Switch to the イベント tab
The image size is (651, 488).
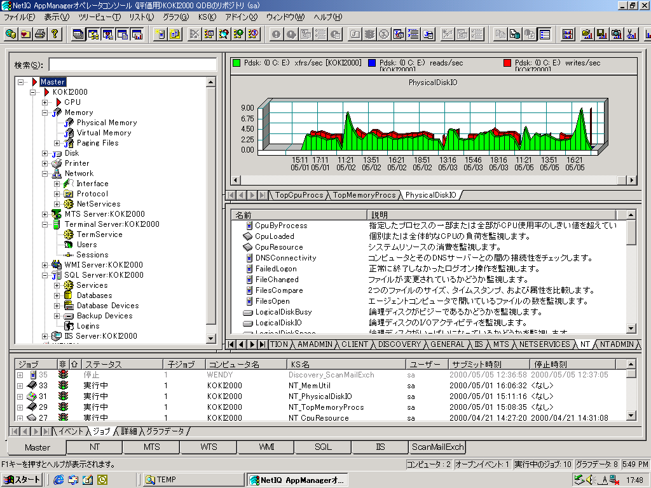[x=71, y=431]
